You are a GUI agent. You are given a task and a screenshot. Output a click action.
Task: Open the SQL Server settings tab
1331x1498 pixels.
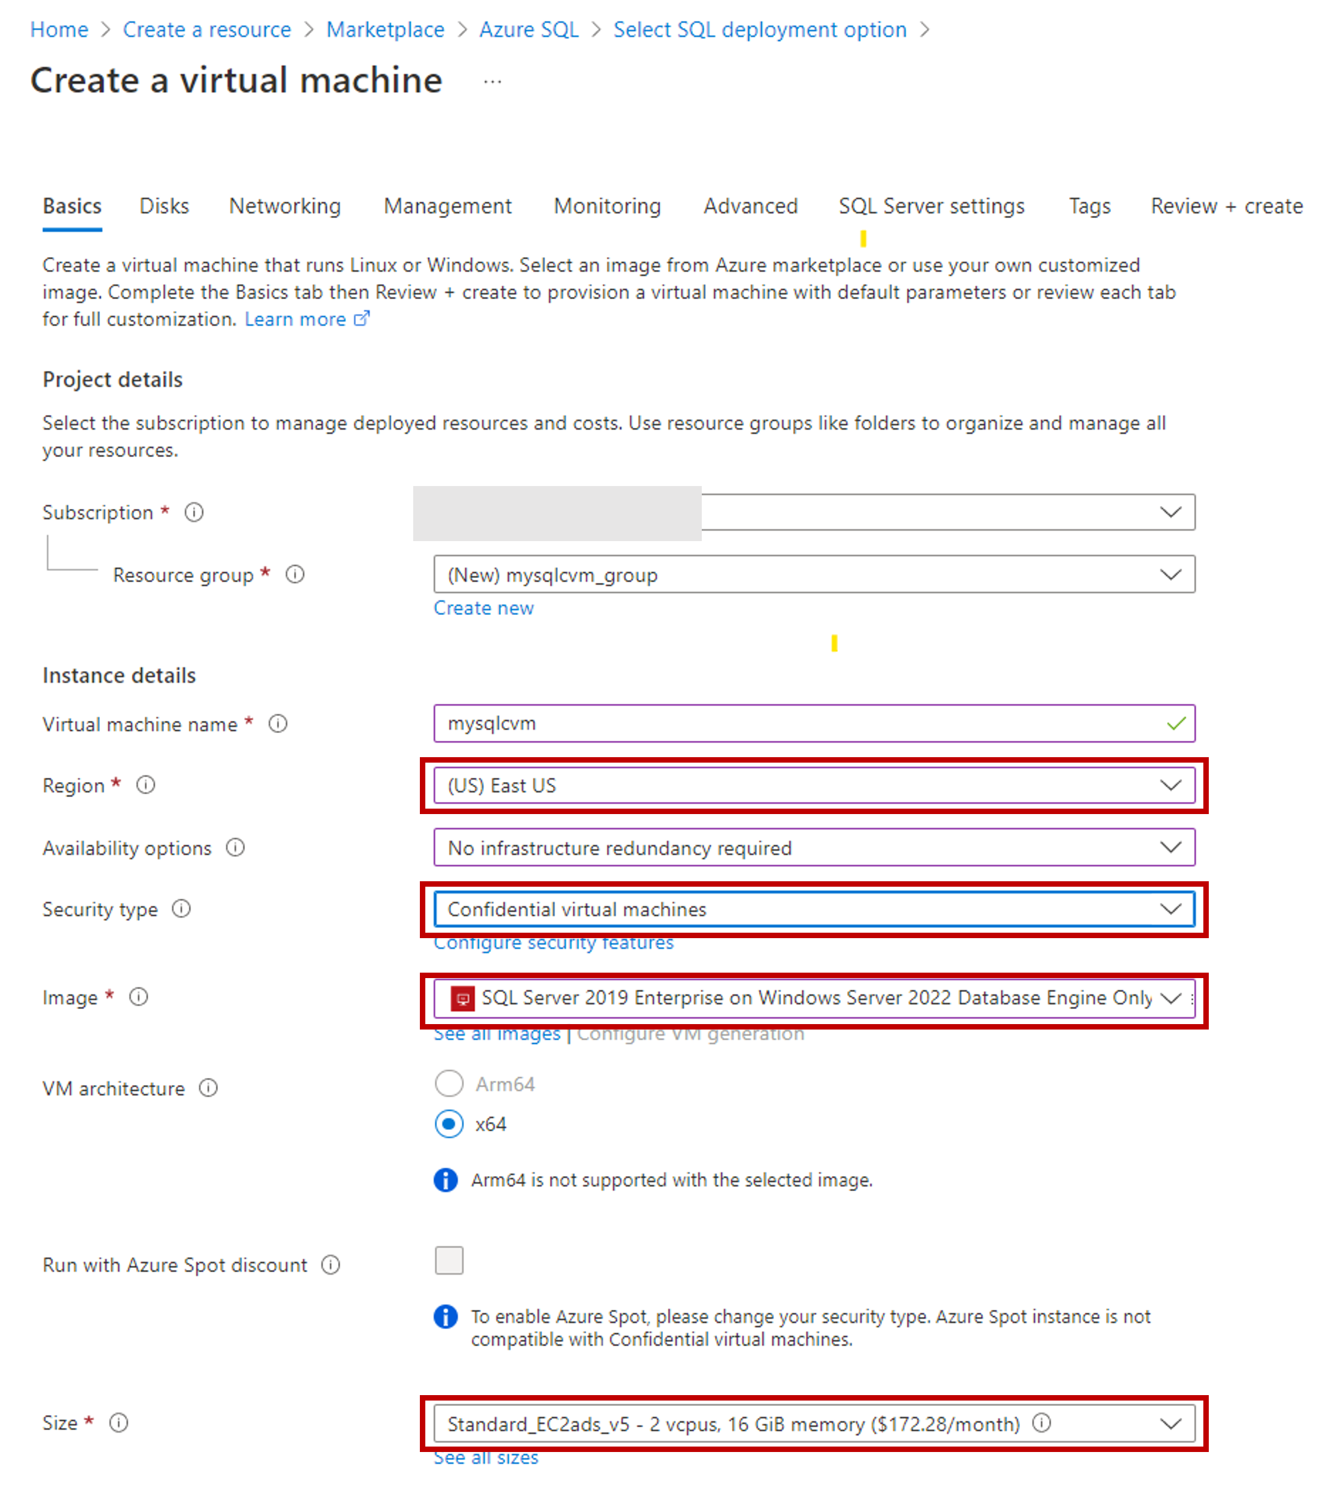click(x=931, y=206)
